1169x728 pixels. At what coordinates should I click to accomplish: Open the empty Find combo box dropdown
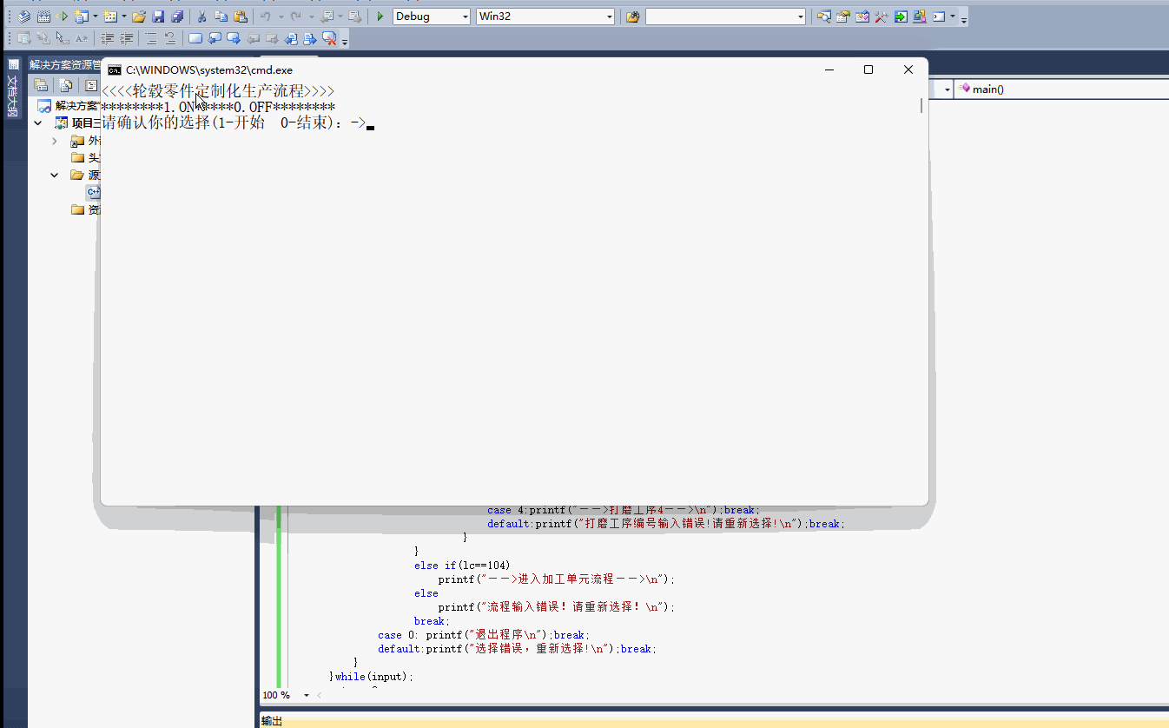[800, 17]
